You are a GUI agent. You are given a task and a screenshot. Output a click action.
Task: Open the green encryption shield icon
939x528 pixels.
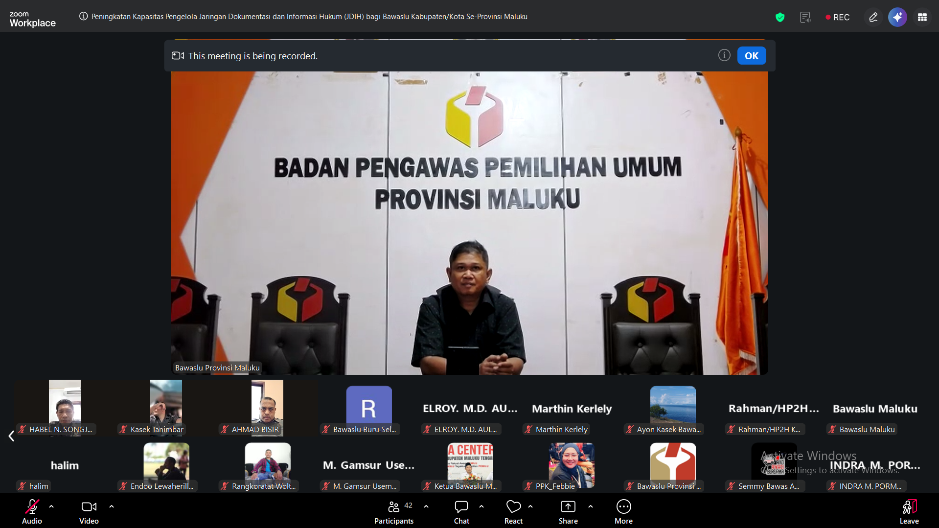point(780,17)
